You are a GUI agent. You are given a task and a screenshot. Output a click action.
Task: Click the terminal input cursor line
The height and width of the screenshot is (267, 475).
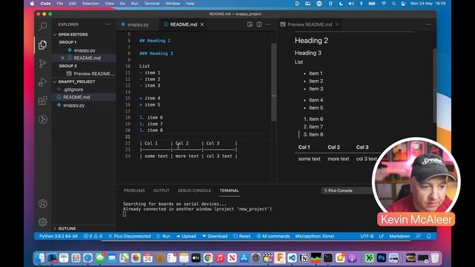(124, 214)
